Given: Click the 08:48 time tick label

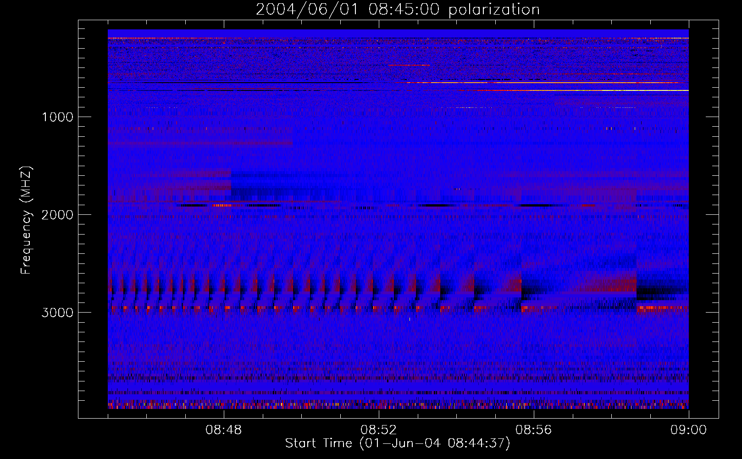Looking at the screenshot, I should [224, 430].
